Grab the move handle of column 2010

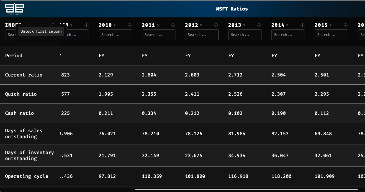coord(130,25)
